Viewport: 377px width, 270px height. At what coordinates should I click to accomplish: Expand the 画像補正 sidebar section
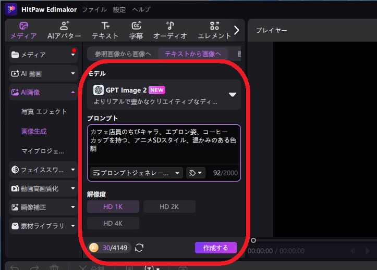pyautogui.click(x=43, y=207)
